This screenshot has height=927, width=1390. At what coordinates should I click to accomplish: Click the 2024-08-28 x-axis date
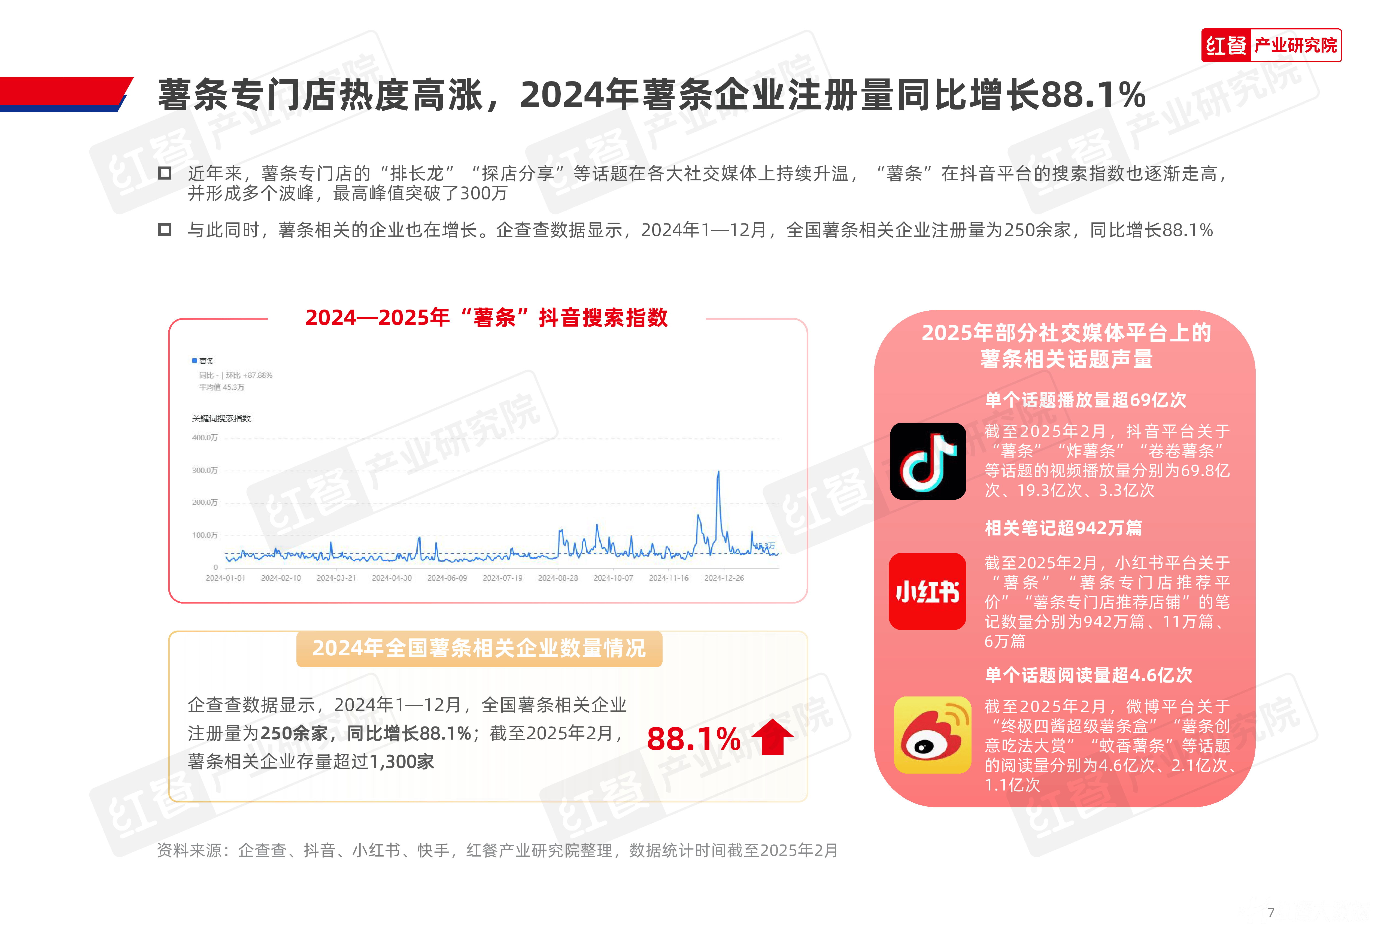click(558, 578)
